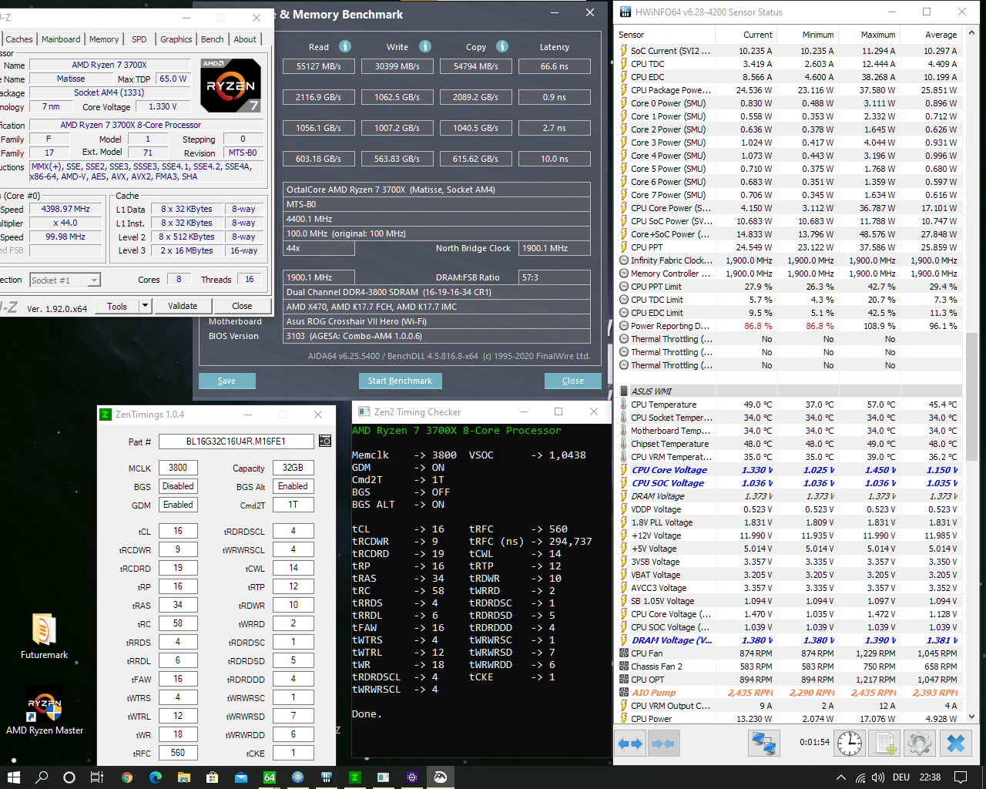Click HWiNFO Sensor column header
Viewport: 986px width, 789px height.
(x=666, y=35)
